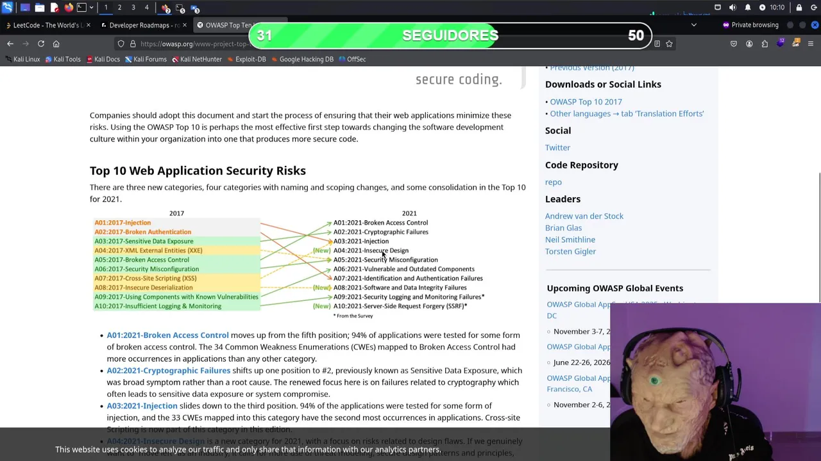This screenshot has width=821, height=461.
Task: Open Neil Smithline leader link
Action: [x=570, y=239]
